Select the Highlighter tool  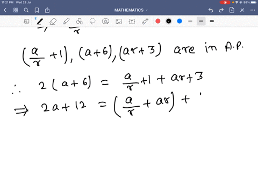[66, 22]
